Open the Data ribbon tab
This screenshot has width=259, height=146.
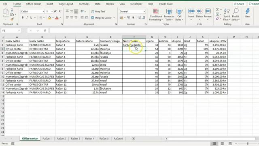[98, 4]
